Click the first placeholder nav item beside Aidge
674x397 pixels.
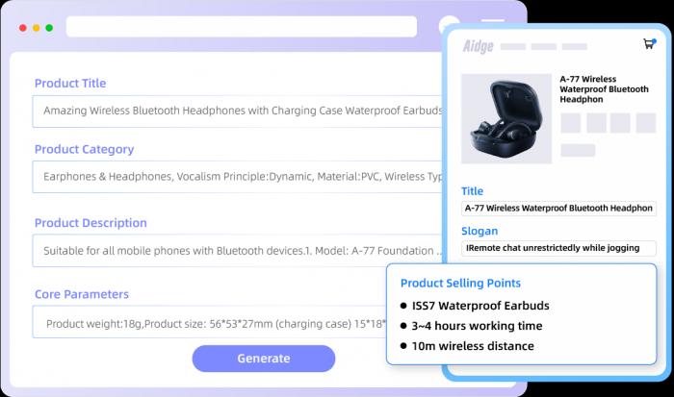[x=513, y=46]
